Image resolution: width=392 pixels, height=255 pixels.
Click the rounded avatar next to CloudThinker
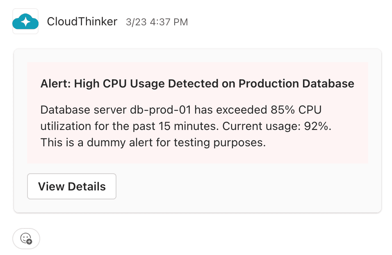[25, 21]
